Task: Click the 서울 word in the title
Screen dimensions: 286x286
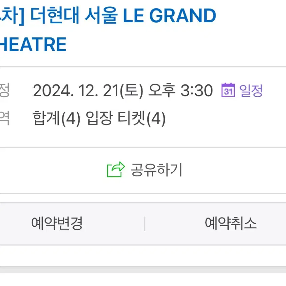Action: click(x=101, y=16)
